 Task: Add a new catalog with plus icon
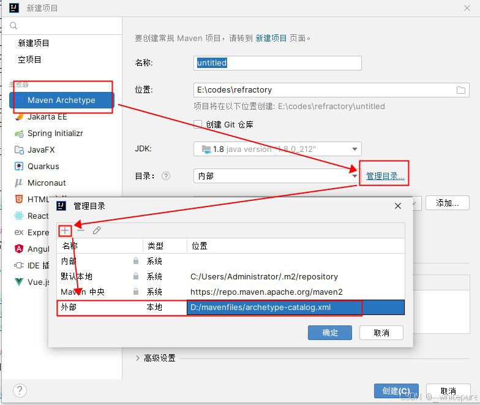(65, 230)
